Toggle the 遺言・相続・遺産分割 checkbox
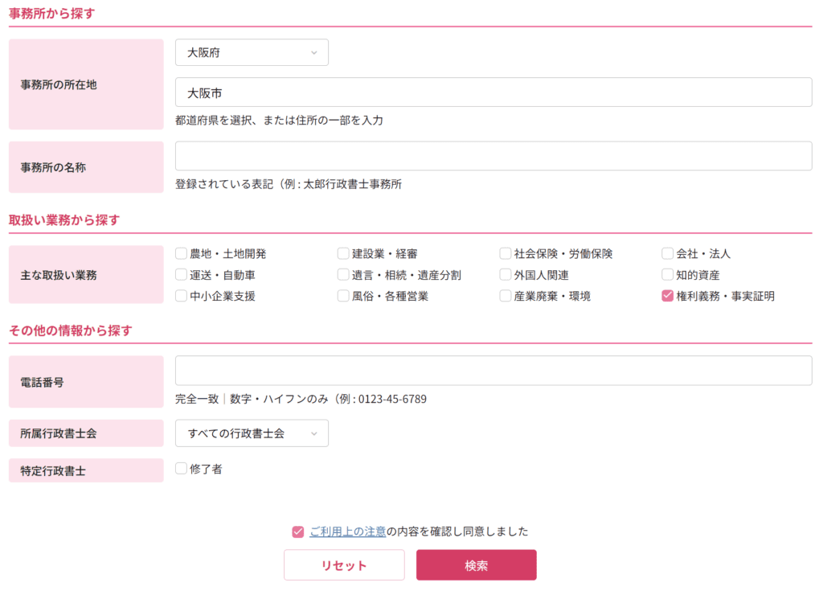The image size is (823, 591). coord(343,275)
